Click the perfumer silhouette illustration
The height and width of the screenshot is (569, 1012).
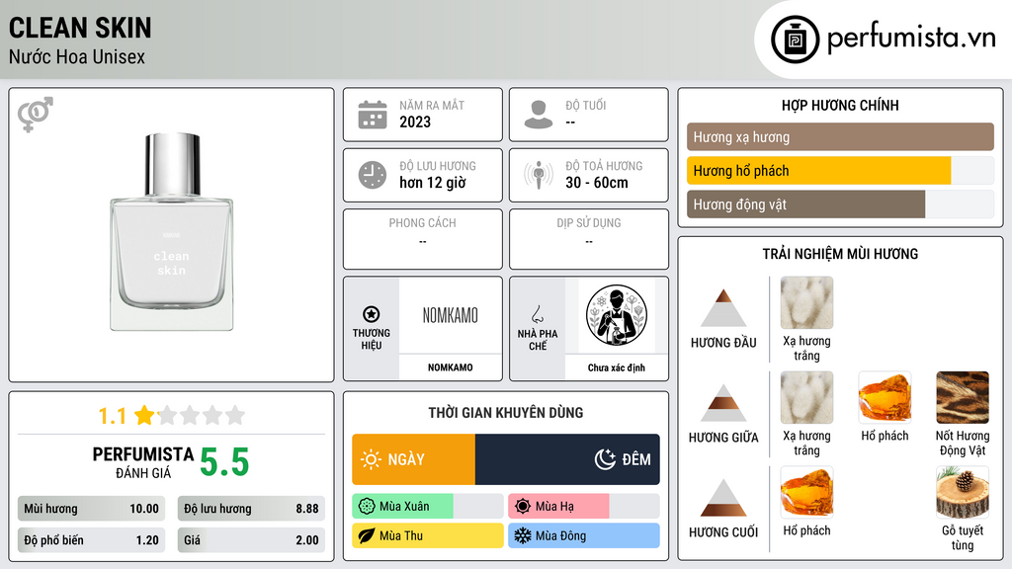tap(617, 315)
